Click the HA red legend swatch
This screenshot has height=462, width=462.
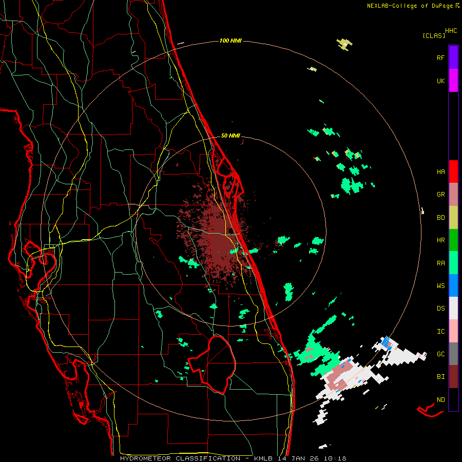pyautogui.click(x=453, y=171)
